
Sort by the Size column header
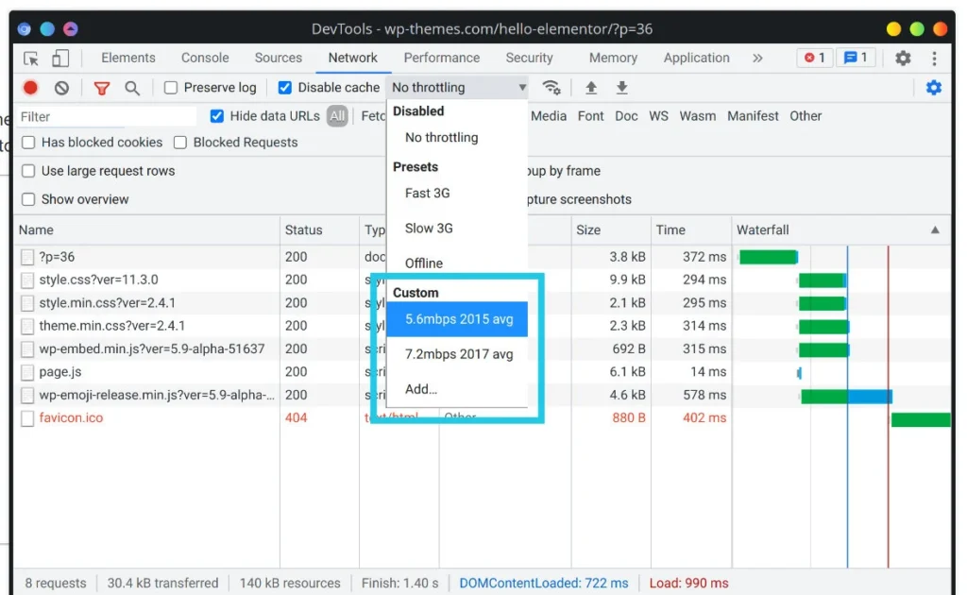click(611, 230)
